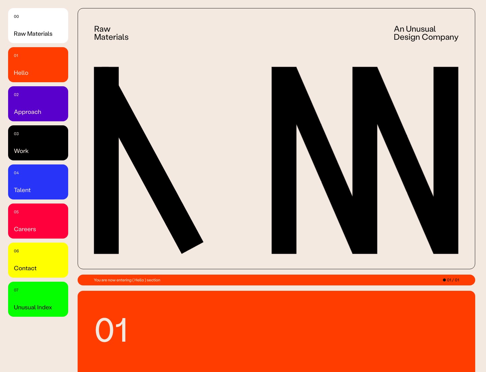Viewport: 486px width, 372px height.
Task: Click the 01 / 01 section counter
Action: tap(453, 280)
